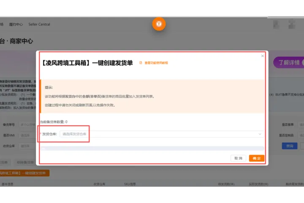The image size is (304, 203).
Task: Open the Seller Central menu item
Action: (39, 24)
